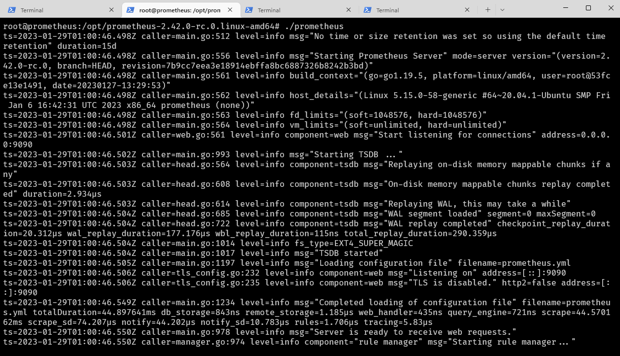Screen dimensions: 620x356
Task: Expand the tab switcher arrow next to the plus
Action: pos(502,9)
